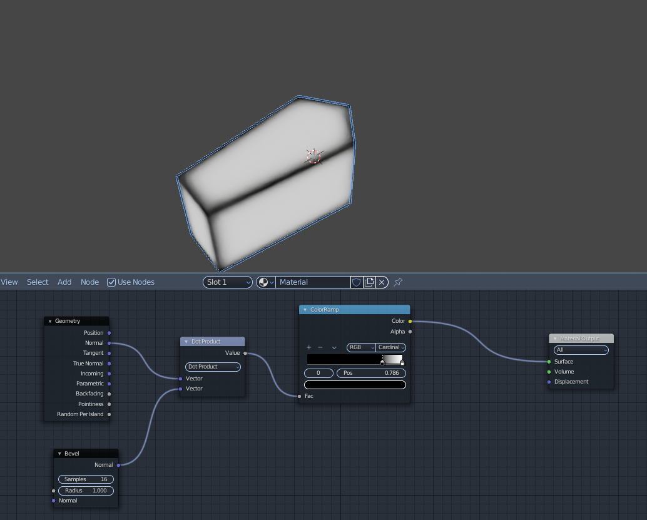The image size is (647, 520).
Task: Click the Dot Product Value output socket
Action: click(245, 354)
